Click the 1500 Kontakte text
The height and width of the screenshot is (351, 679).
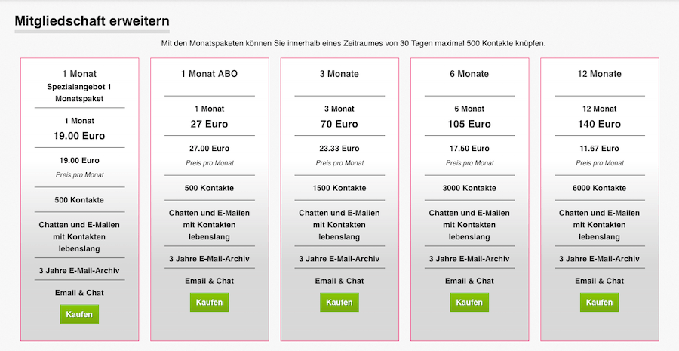click(339, 188)
